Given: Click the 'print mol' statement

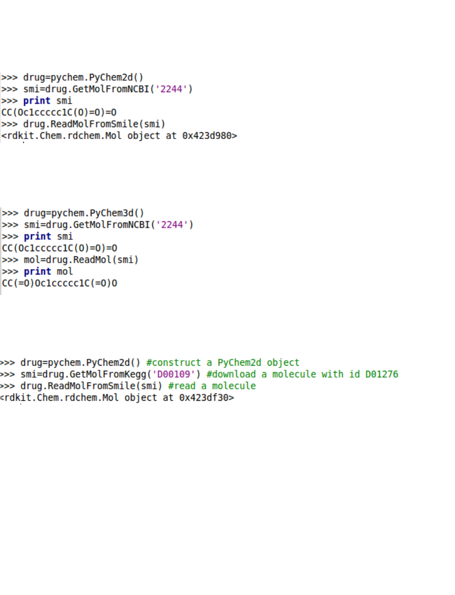Looking at the screenshot, I should click(48, 272).
